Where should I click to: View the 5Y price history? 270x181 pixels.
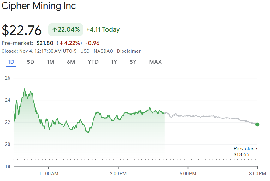(133, 62)
